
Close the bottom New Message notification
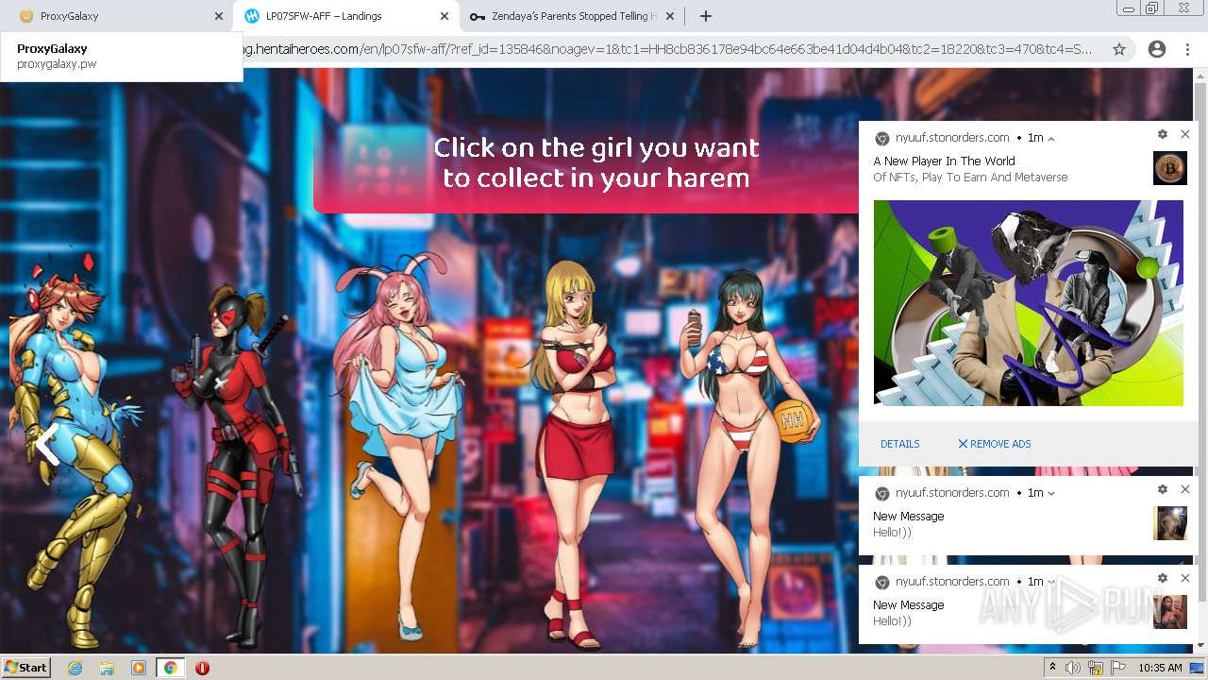[1185, 578]
